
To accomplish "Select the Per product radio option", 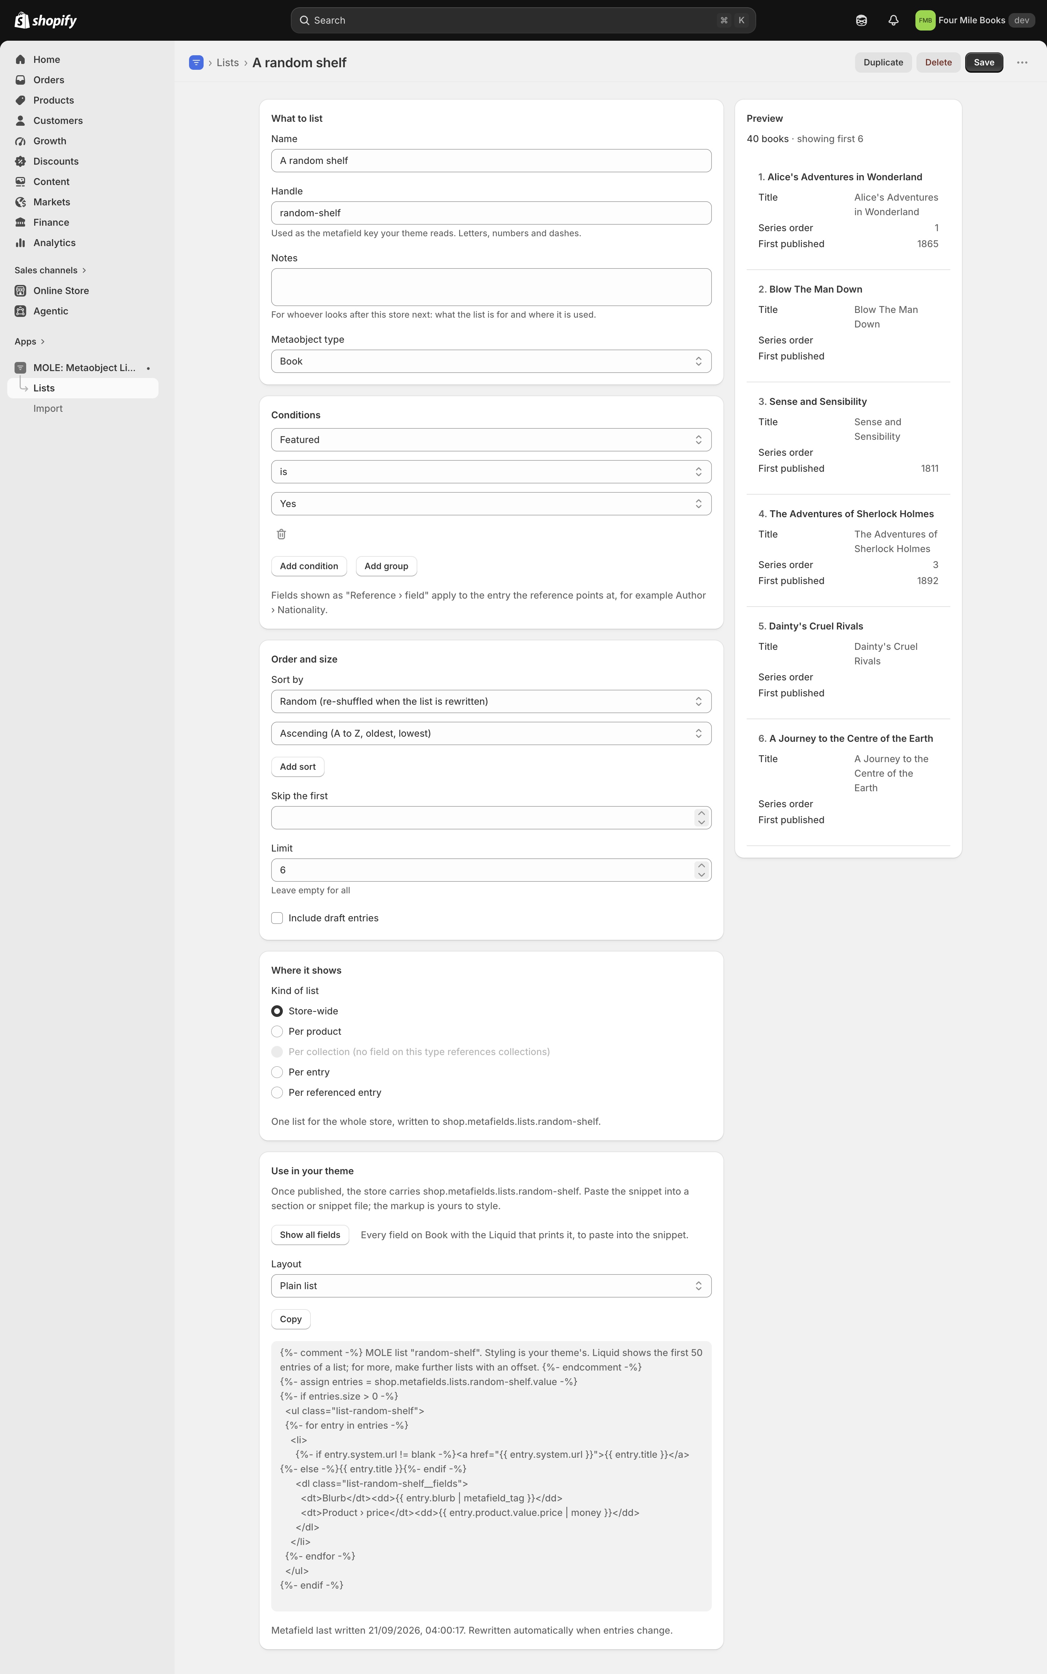I will (277, 1031).
